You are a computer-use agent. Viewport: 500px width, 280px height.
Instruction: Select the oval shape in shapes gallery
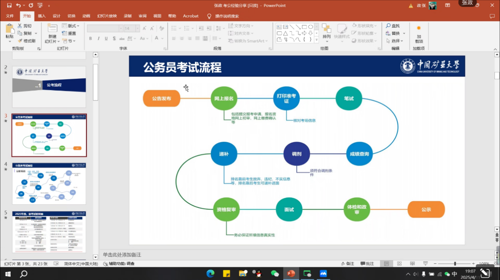310,27
